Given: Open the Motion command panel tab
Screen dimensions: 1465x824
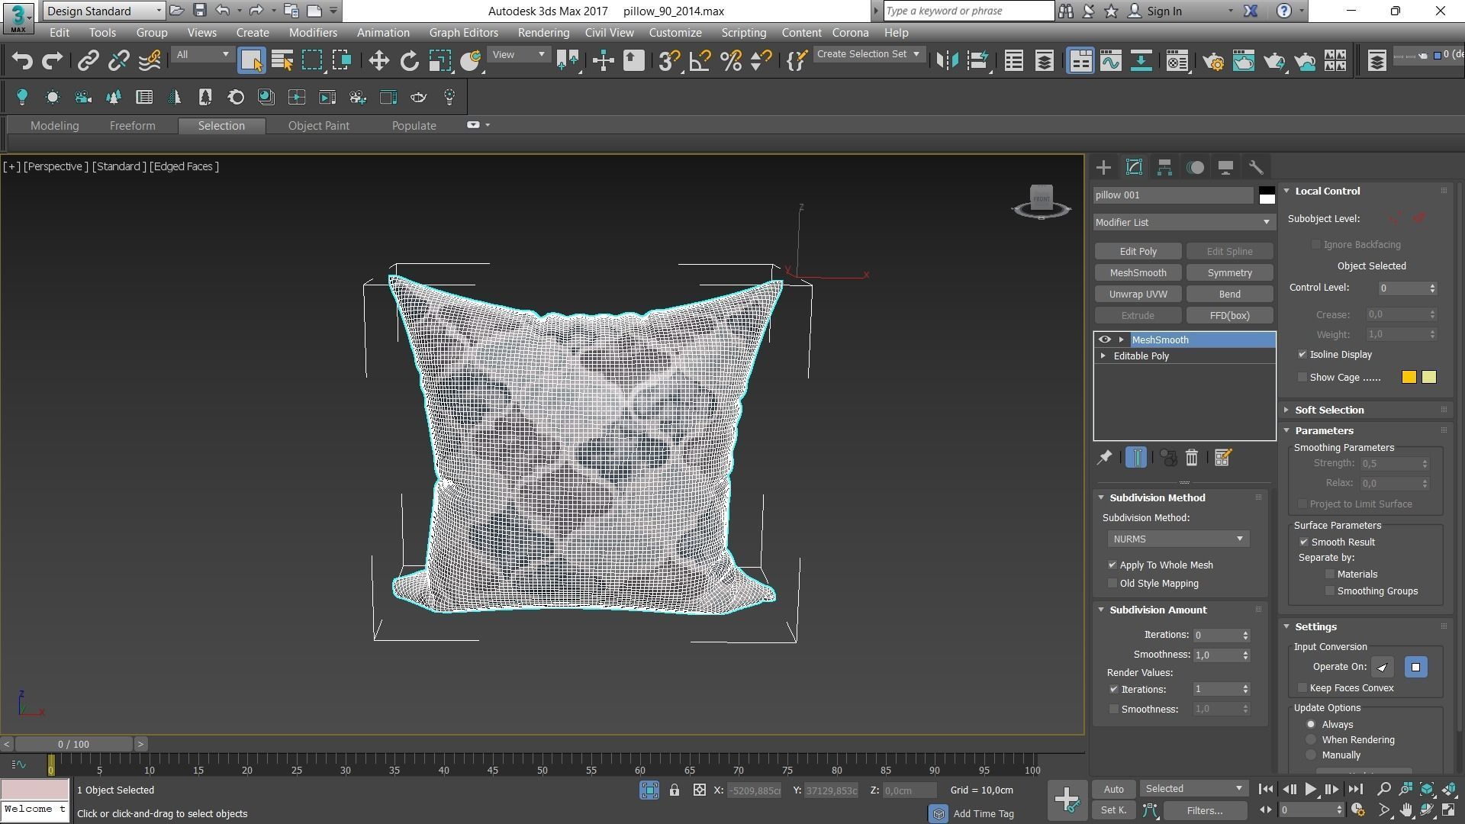Looking at the screenshot, I should (1196, 167).
